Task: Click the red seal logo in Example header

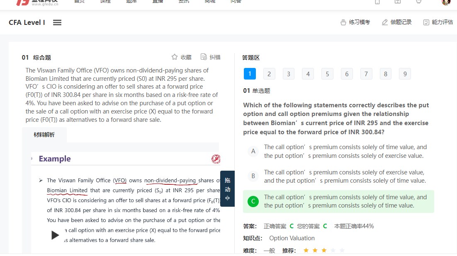Action: click(x=216, y=159)
